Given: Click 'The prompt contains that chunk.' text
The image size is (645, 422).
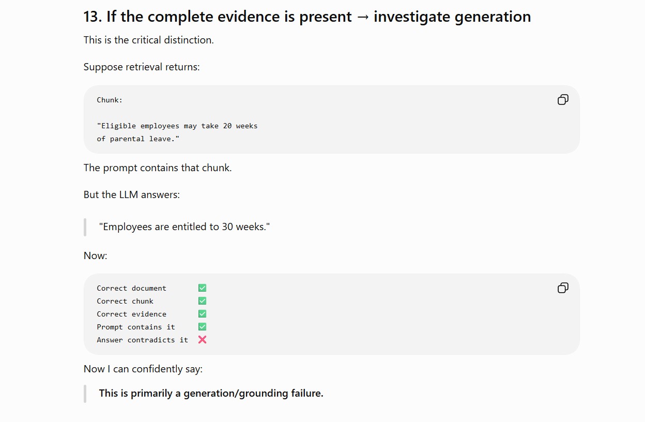Looking at the screenshot, I should coord(158,168).
